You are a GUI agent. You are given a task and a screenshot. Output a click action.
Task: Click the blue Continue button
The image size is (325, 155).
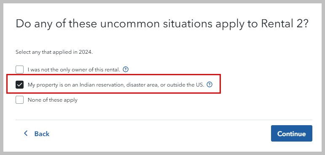[291, 133]
